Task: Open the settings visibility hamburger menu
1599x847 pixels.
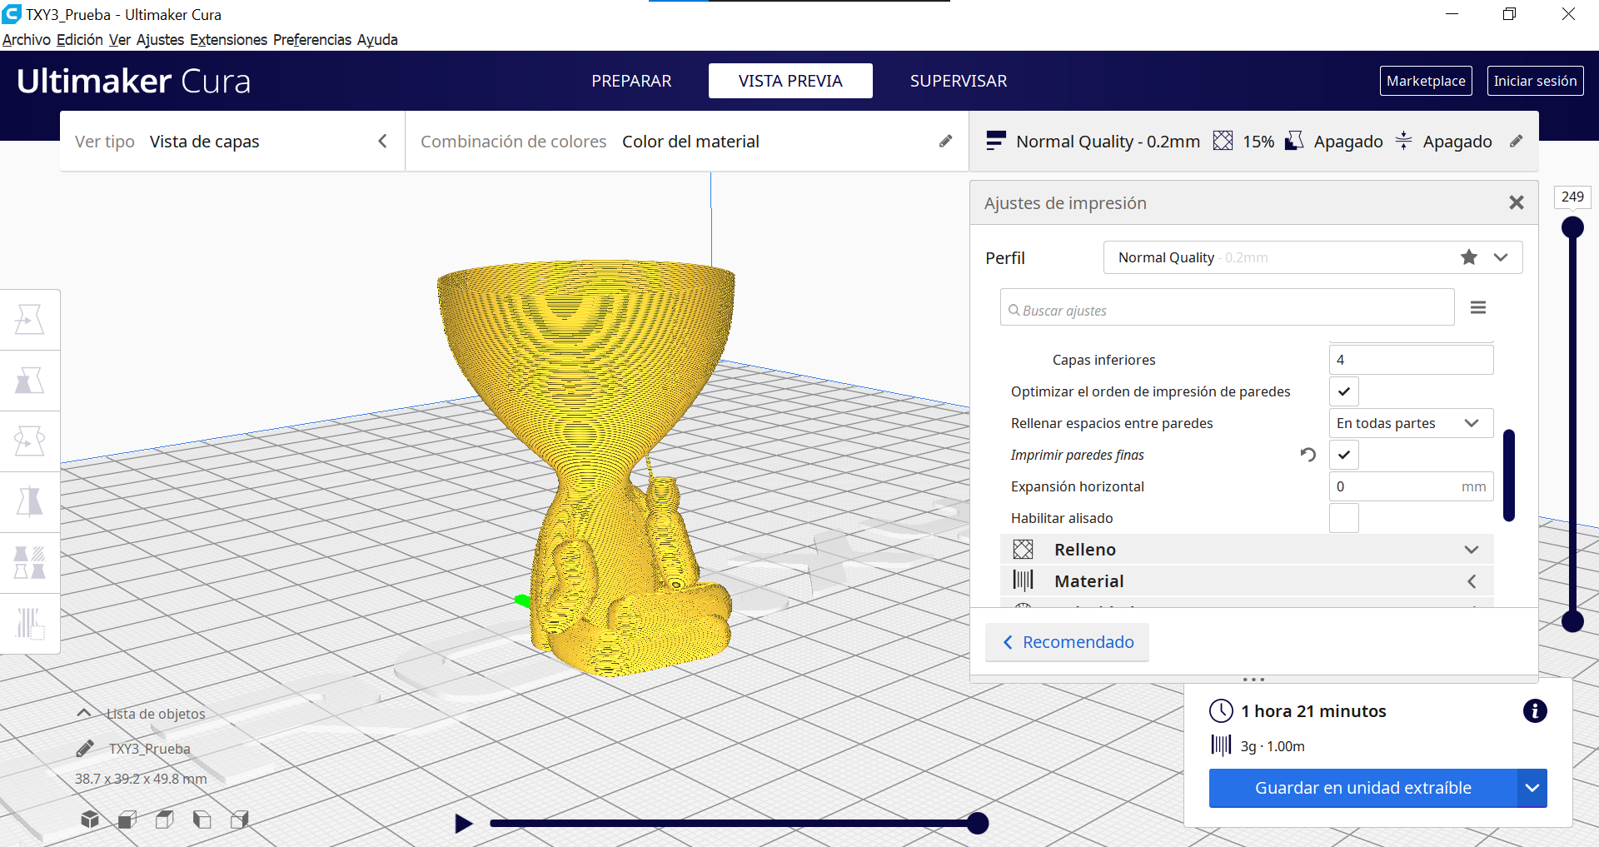Action: [x=1478, y=308]
